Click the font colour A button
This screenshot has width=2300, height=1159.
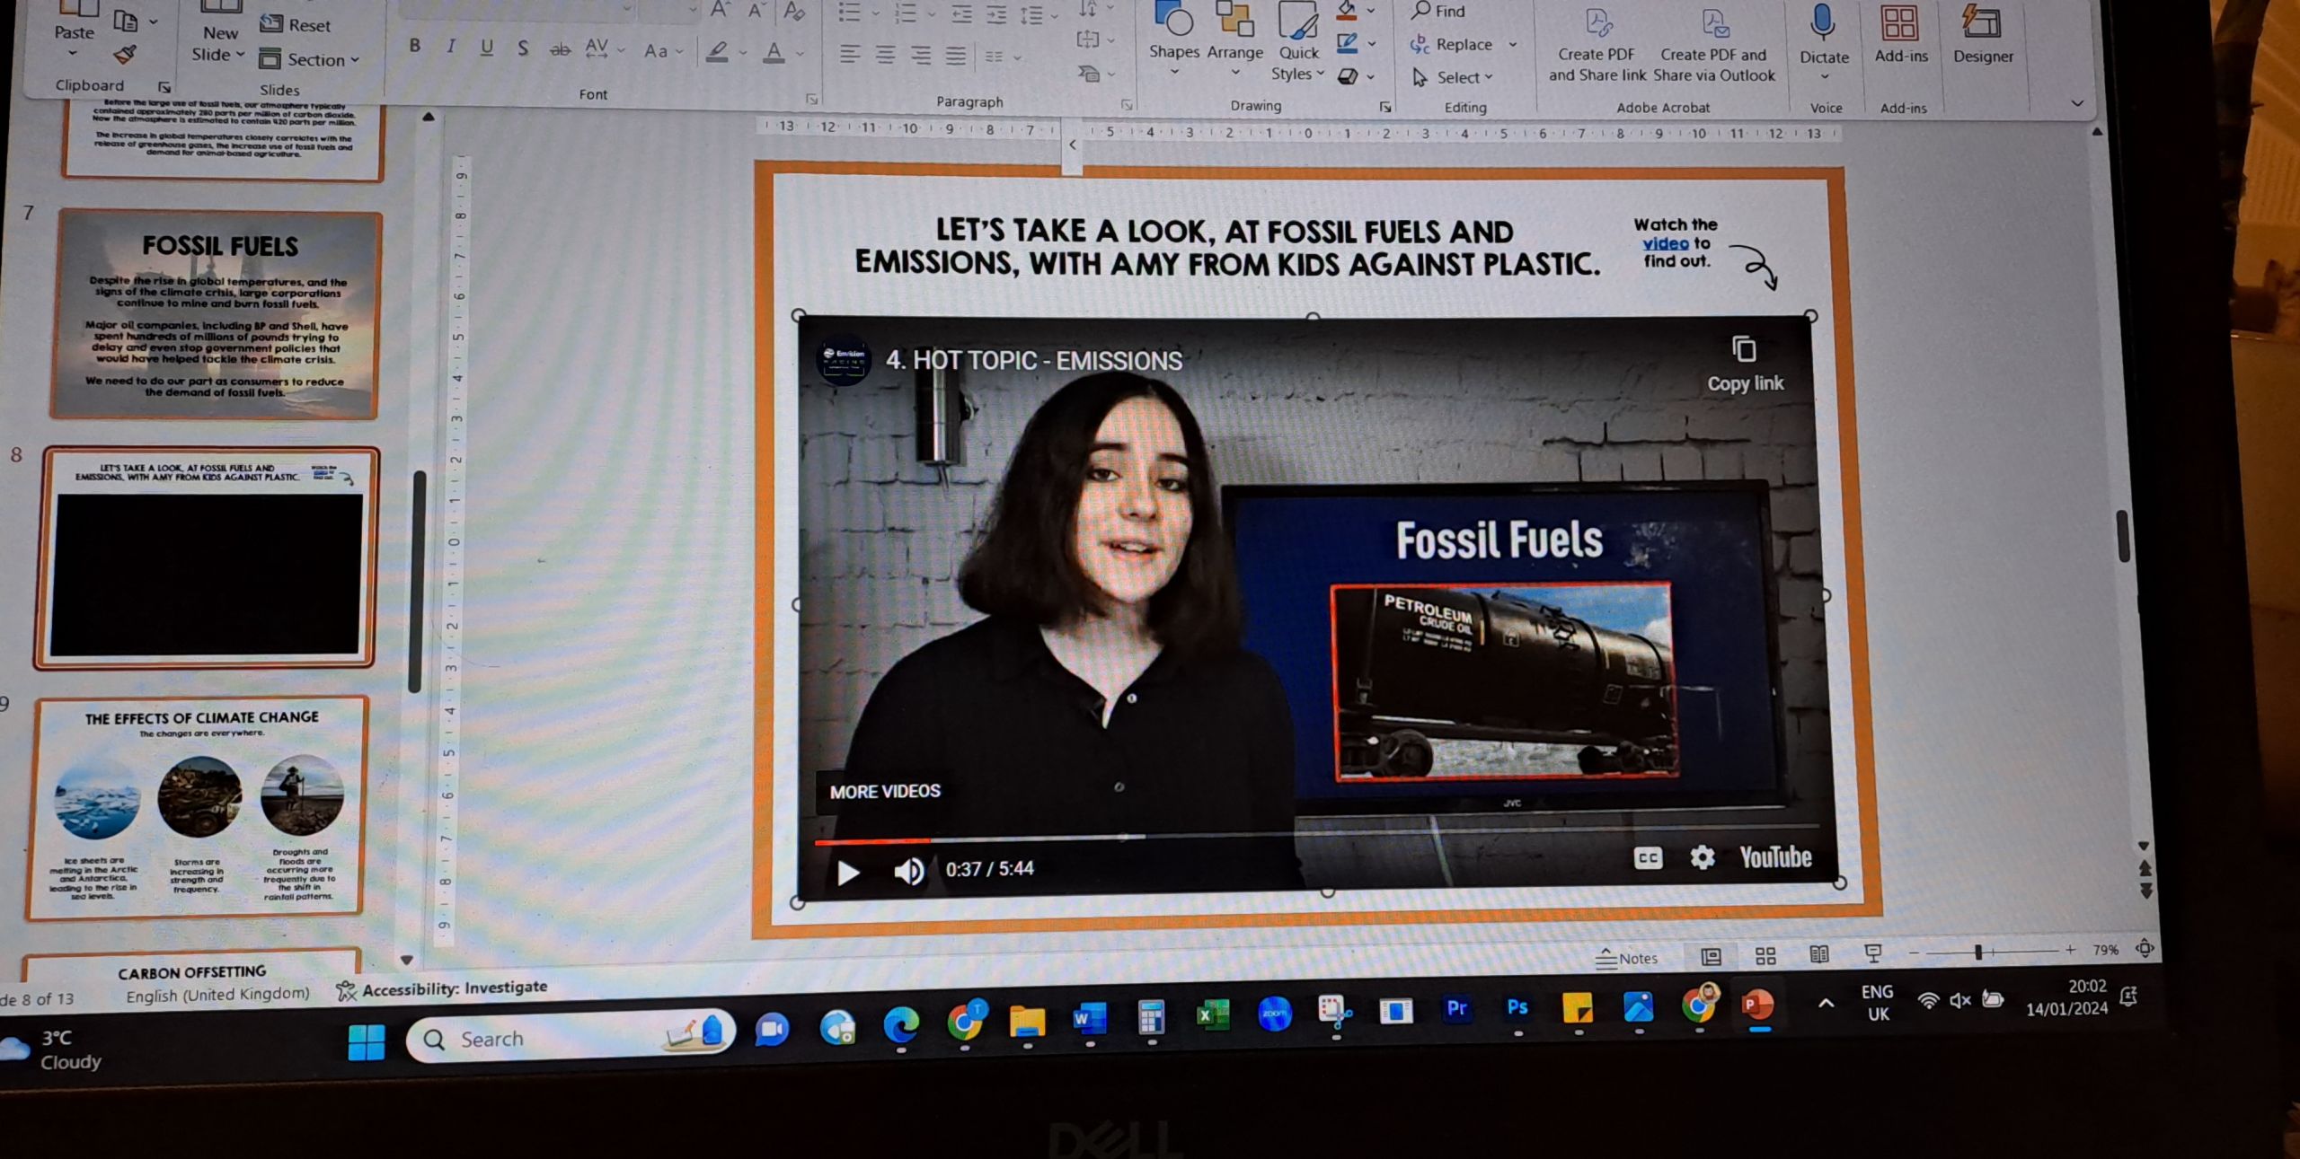point(774,53)
